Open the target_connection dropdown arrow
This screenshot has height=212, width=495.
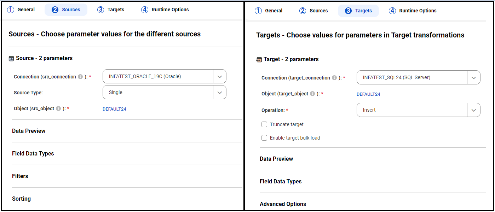pos(474,77)
